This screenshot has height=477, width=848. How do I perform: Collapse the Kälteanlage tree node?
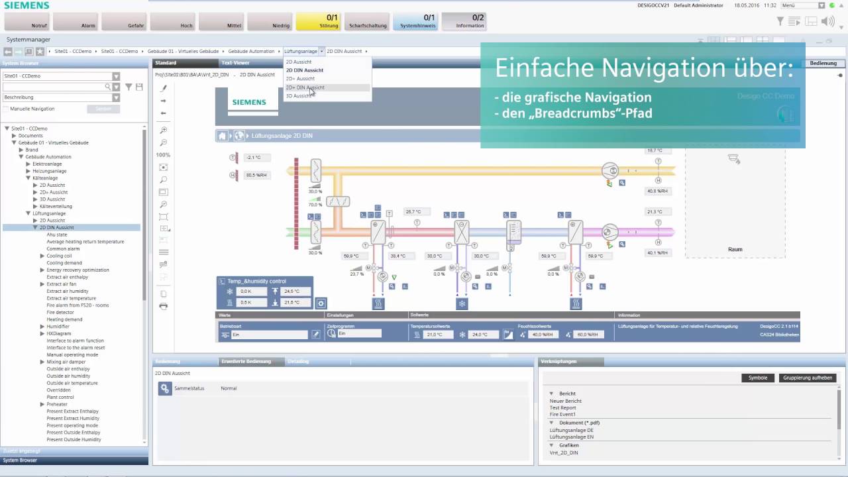point(28,178)
